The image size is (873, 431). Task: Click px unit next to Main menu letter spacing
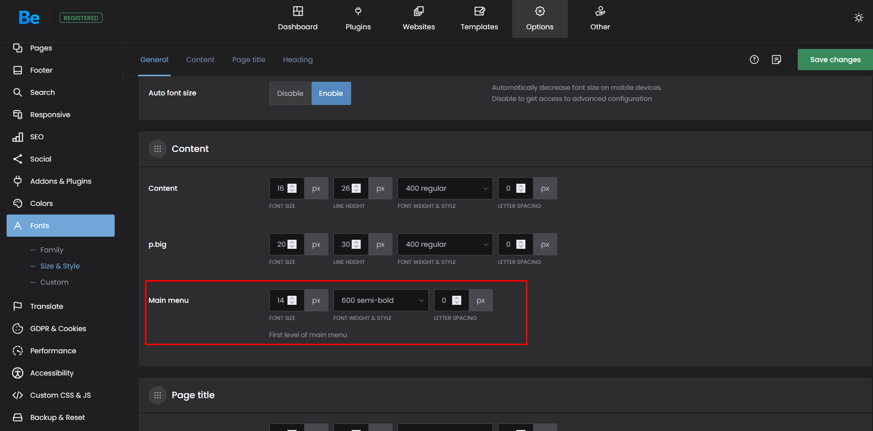(481, 300)
